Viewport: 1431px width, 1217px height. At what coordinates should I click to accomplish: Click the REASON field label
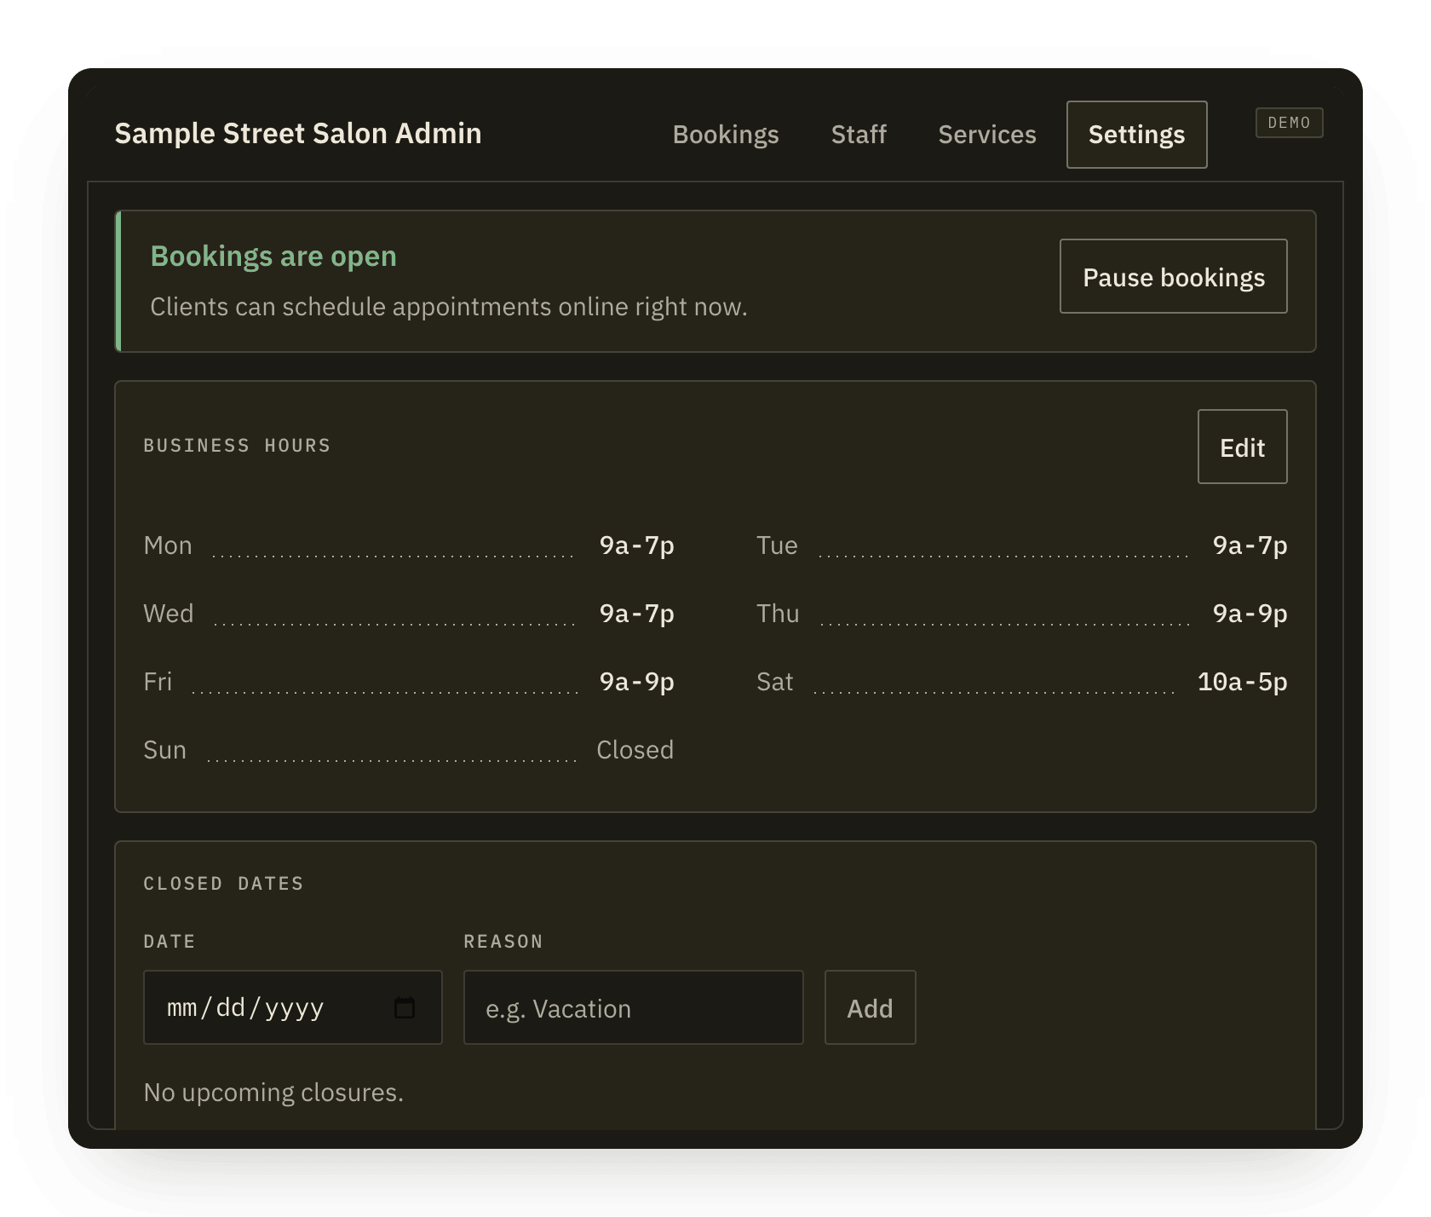(503, 942)
